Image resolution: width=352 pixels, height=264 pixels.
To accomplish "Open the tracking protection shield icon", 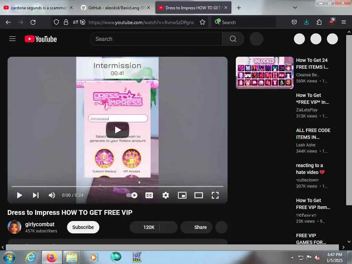I will point(56,22).
